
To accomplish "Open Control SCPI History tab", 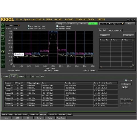I will [57, 114].
